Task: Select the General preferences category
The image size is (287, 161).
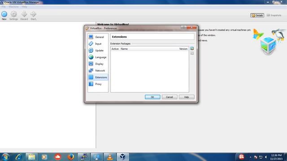Action: coord(98,37)
